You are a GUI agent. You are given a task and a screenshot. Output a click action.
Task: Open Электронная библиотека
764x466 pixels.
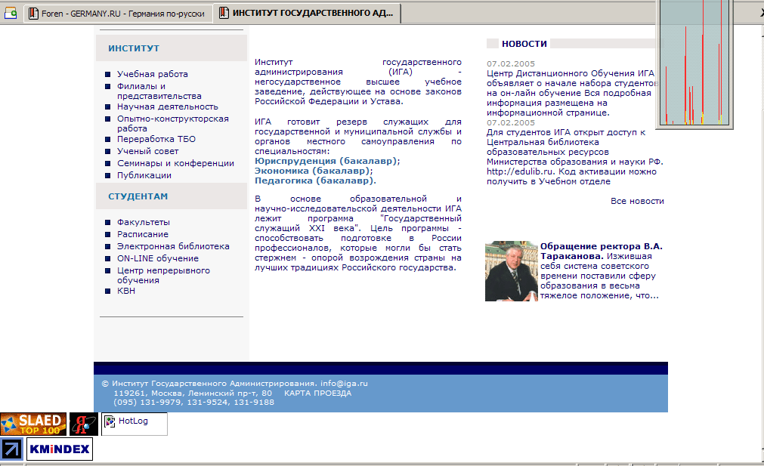173,246
